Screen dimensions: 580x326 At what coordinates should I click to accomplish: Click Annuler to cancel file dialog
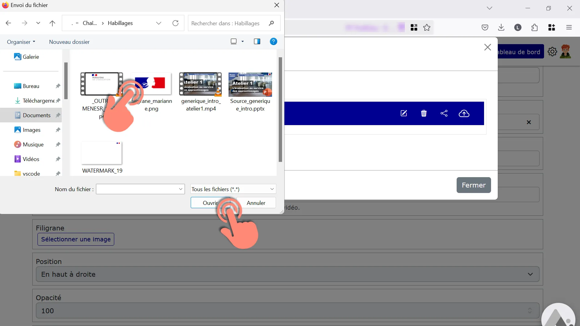256,203
